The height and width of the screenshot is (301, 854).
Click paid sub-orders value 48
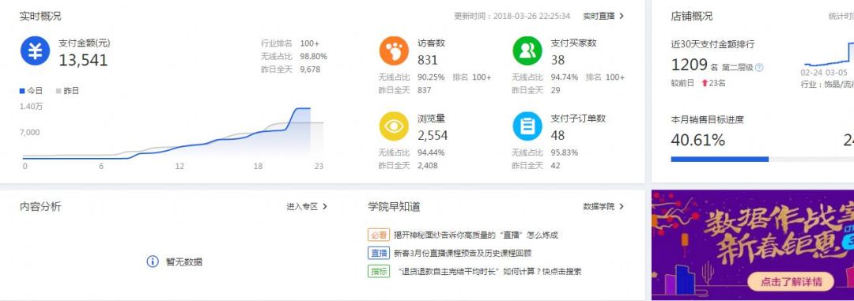(x=557, y=135)
